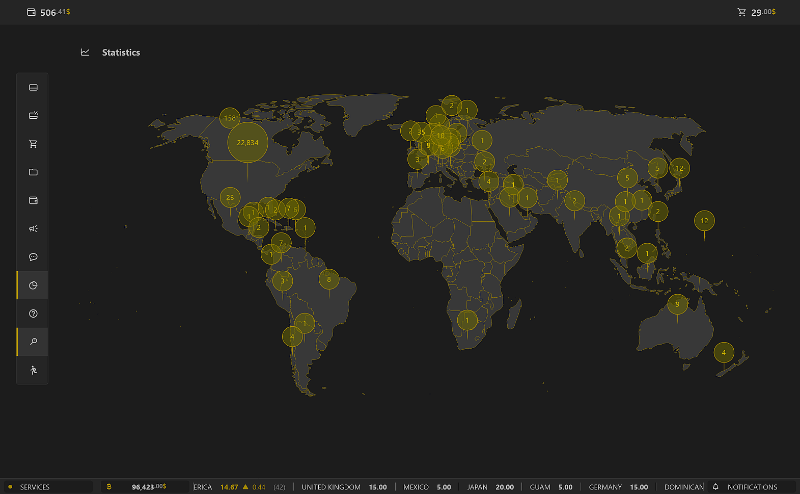Open the folder icon in sidebar
Viewport: 800px width, 494px height.
pos(33,172)
